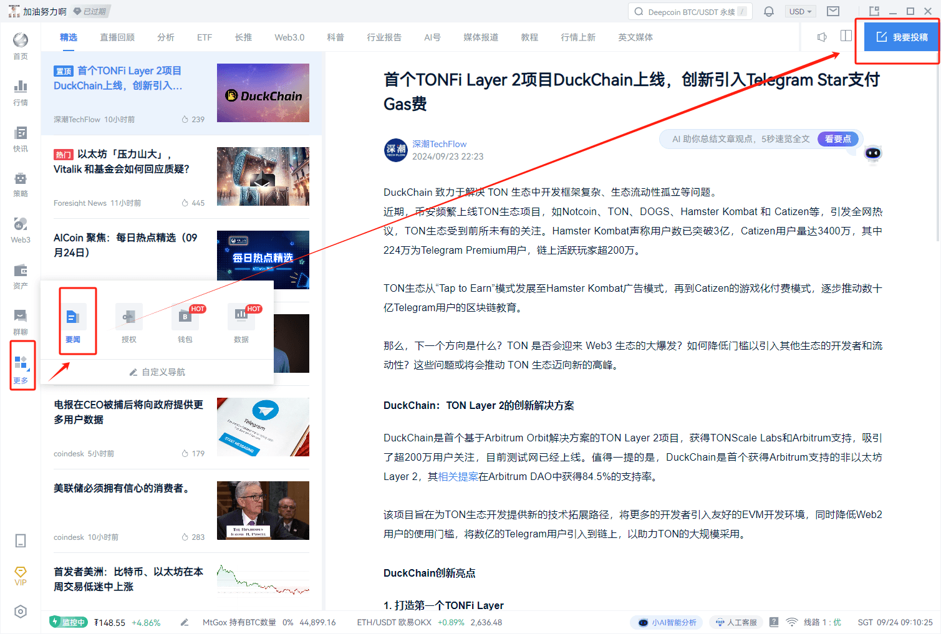Click the notification bell icon
The height and width of the screenshot is (634, 941).
point(769,11)
